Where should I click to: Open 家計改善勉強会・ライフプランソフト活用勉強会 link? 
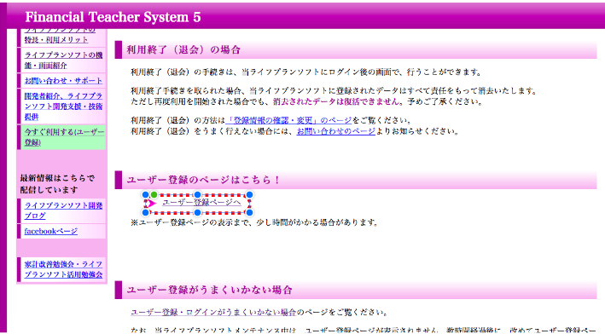[63, 269]
